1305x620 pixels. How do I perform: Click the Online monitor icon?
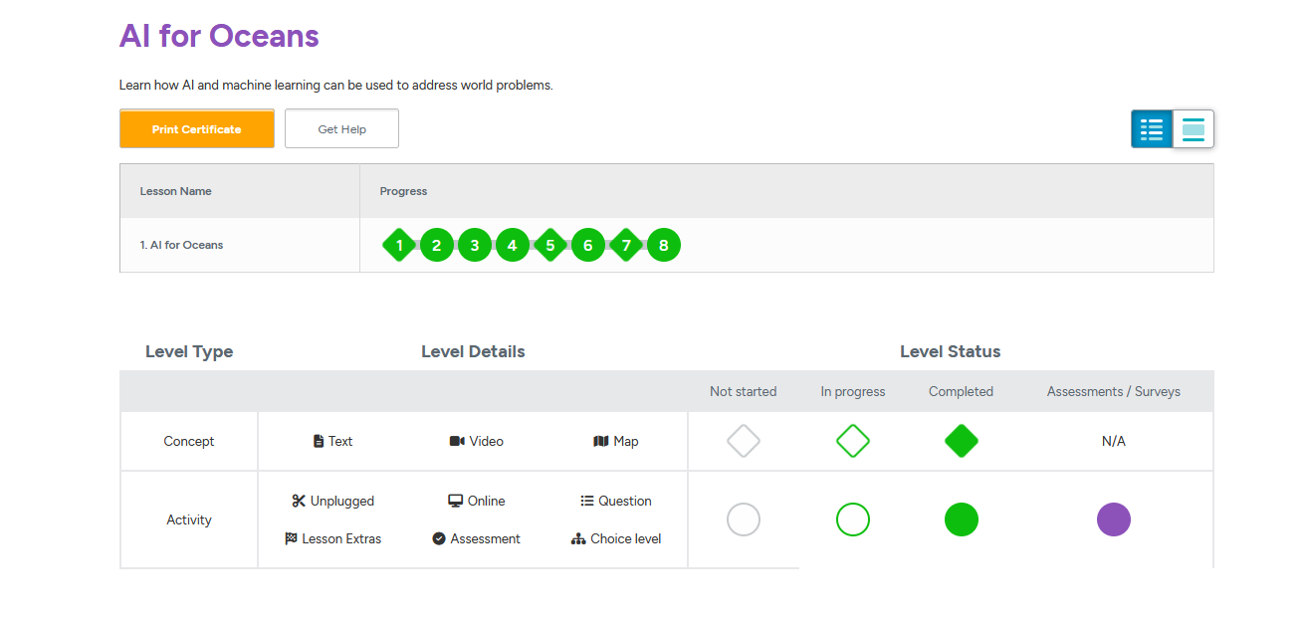pyautogui.click(x=455, y=501)
